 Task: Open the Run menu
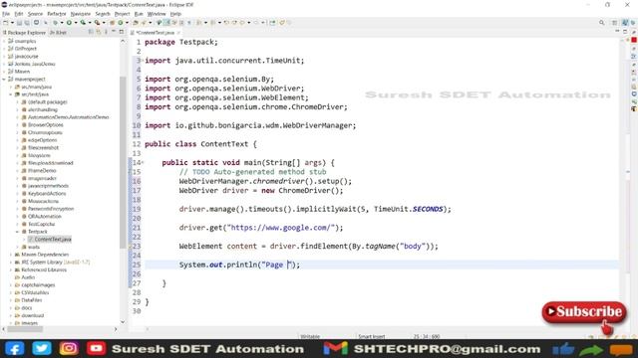point(139,14)
